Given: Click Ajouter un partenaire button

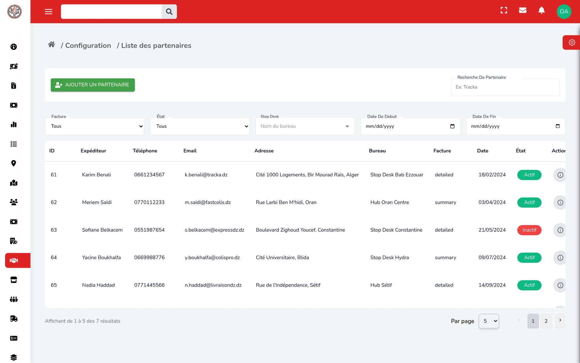Looking at the screenshot, I should pyautogui.click(x=93, y=85).
